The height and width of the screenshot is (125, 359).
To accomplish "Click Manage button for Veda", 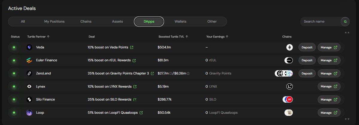I will click(x=329, y=47).
